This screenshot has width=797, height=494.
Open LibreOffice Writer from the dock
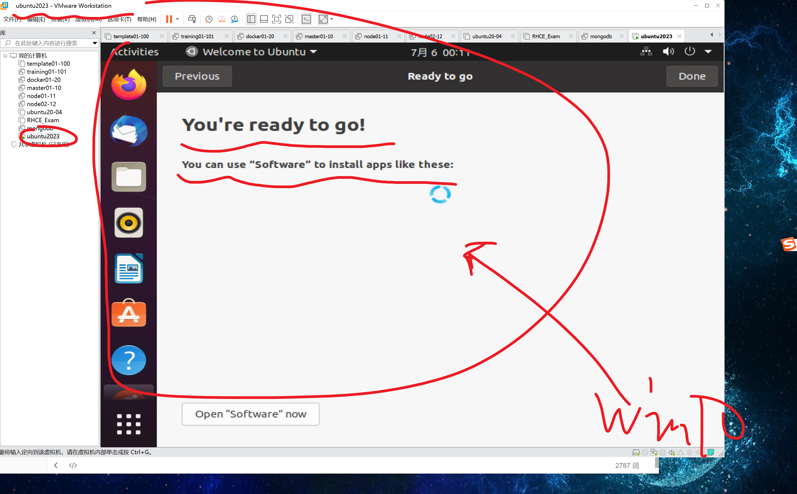[x=129, y=269]
